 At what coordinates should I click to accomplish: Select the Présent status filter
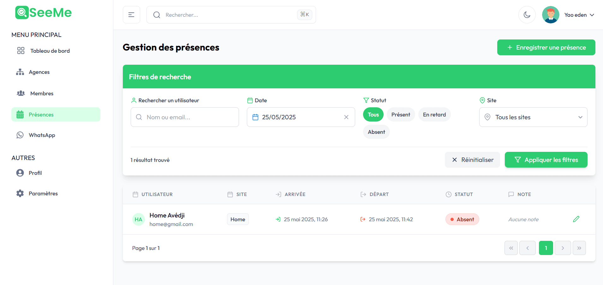(x=401, y=114)
